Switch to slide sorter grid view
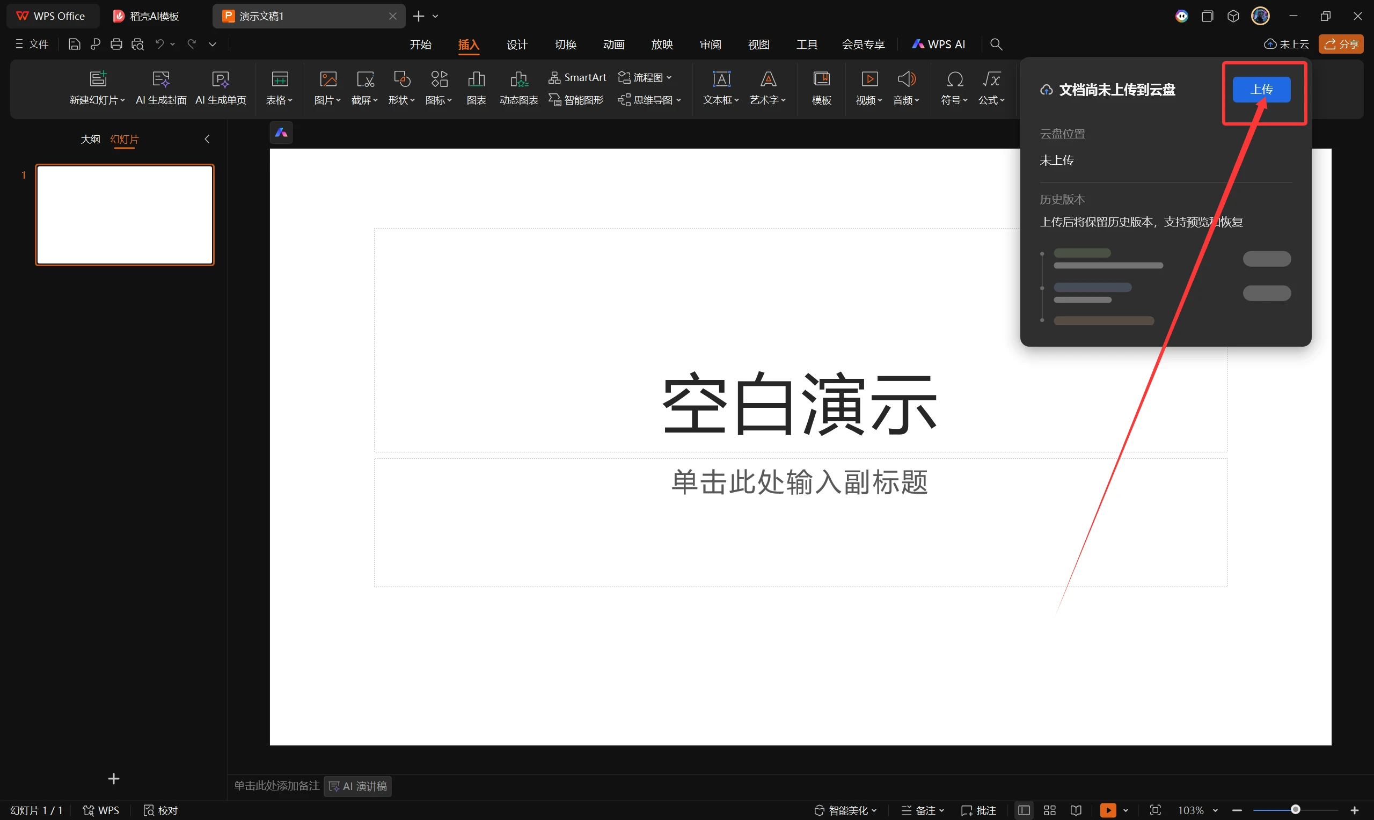The width and height of the screenshot is (1374, 820). [x=1049, y=810]
